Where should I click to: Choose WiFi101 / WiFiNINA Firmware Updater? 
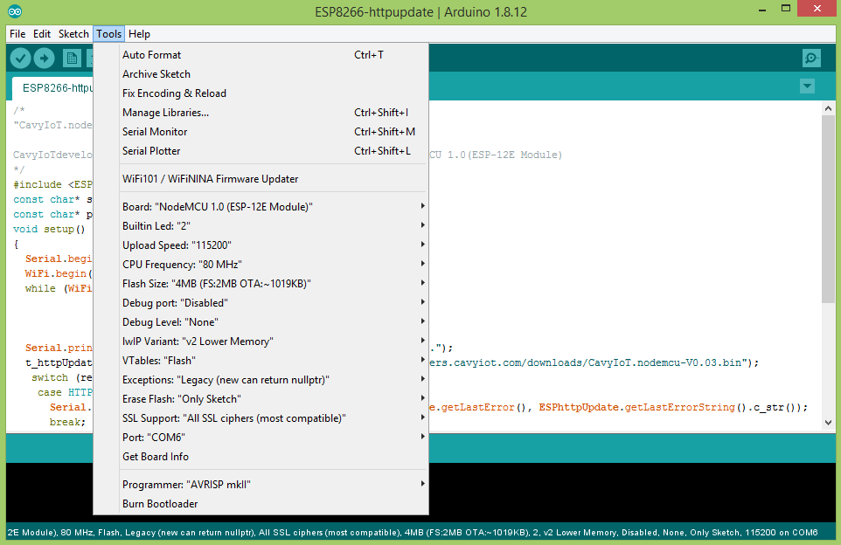click(210, 179)
